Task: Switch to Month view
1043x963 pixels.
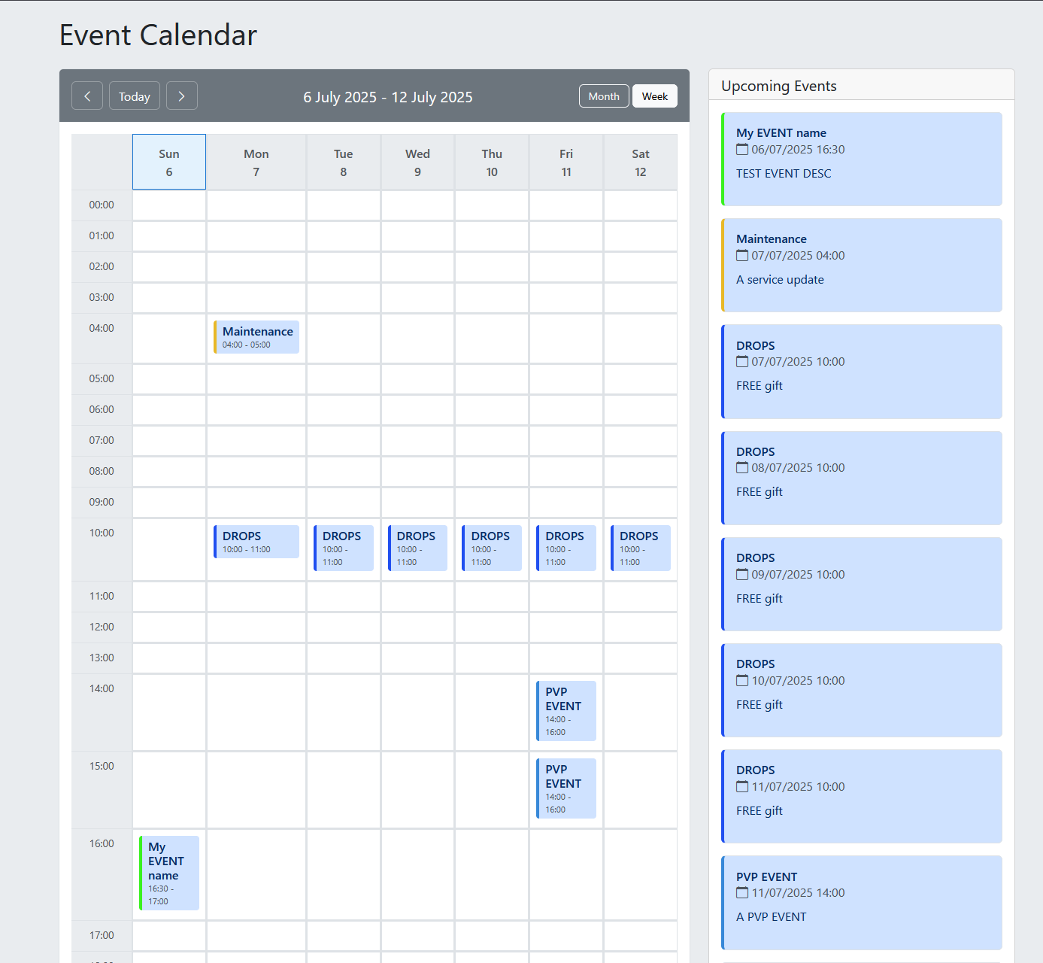Action: [x=604, y=96]
